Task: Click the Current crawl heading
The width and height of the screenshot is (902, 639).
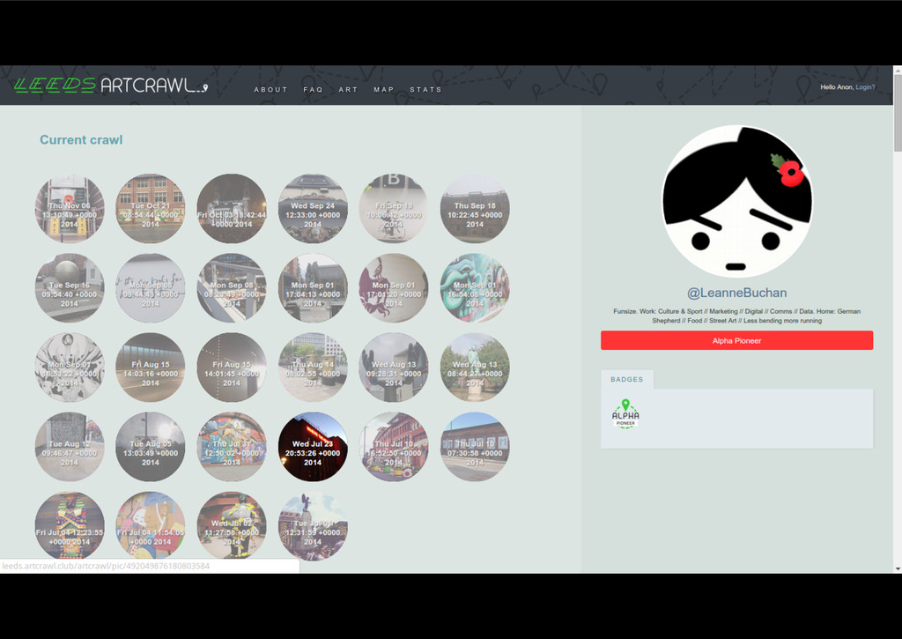Action: click(x=81, y=140)
